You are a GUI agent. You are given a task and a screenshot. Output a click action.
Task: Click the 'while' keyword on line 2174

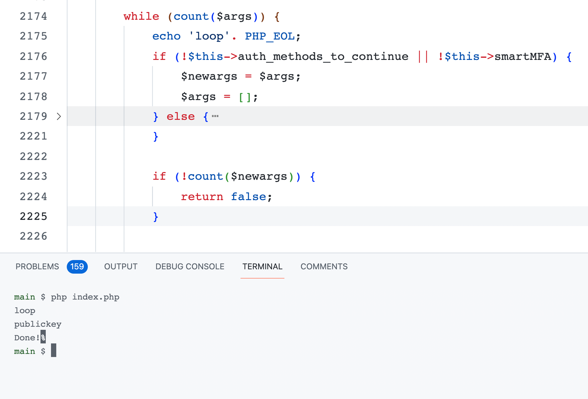[141, 16]
